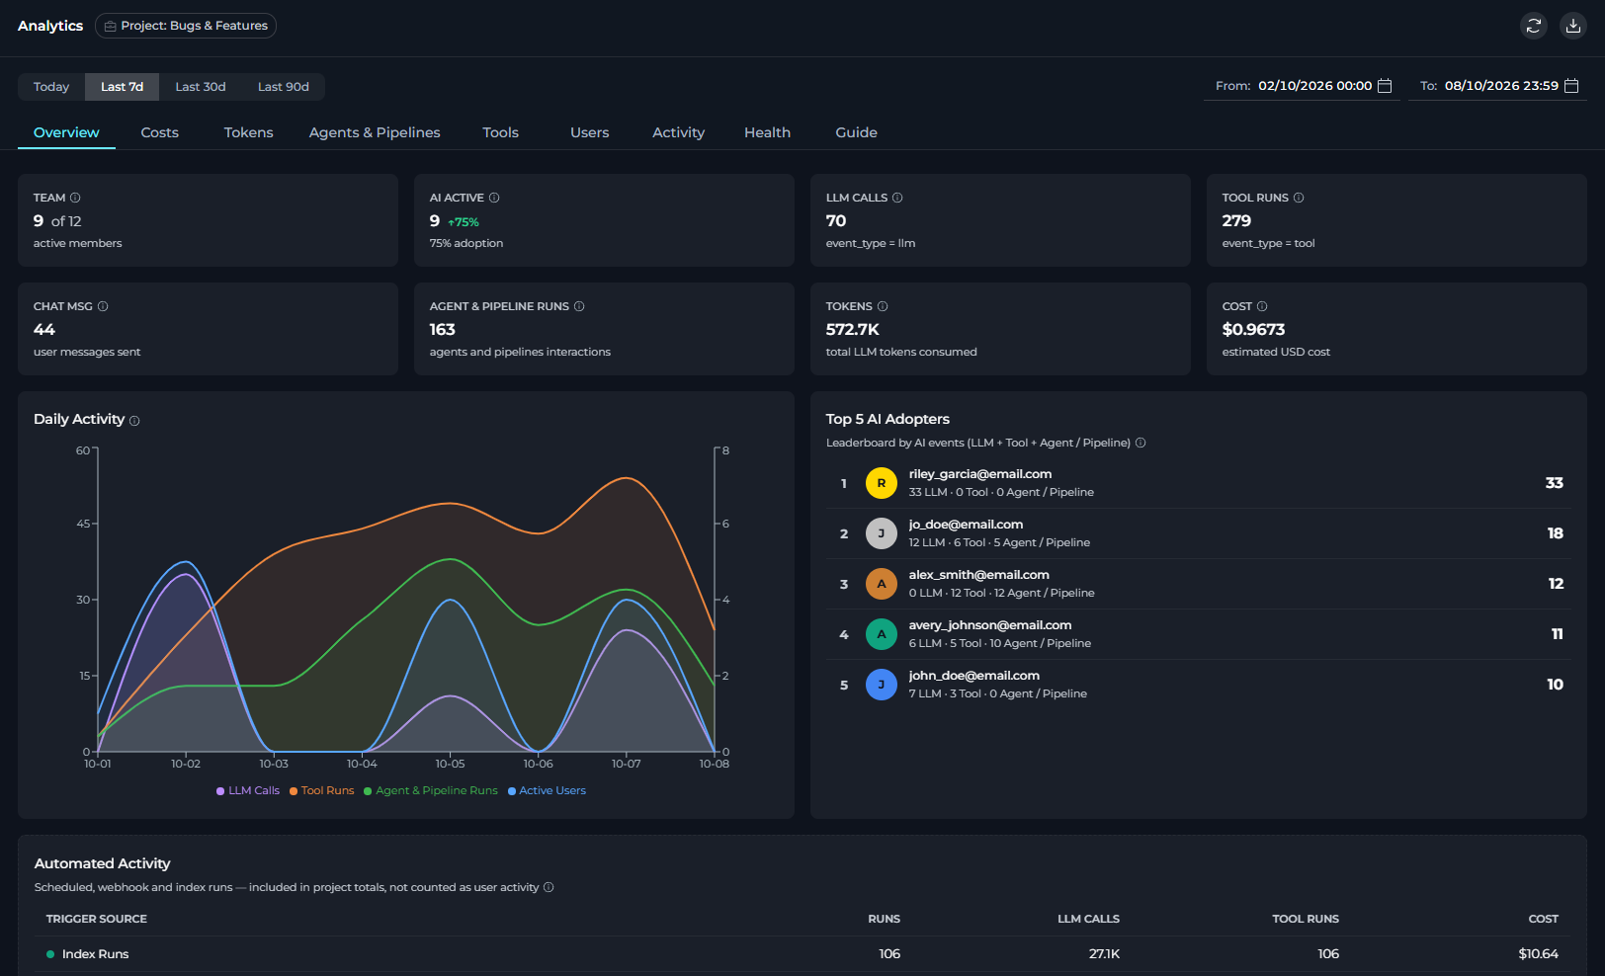Click the download report icon
The width and height of the screenshot is (1605, 976).
coord(1573,26)
